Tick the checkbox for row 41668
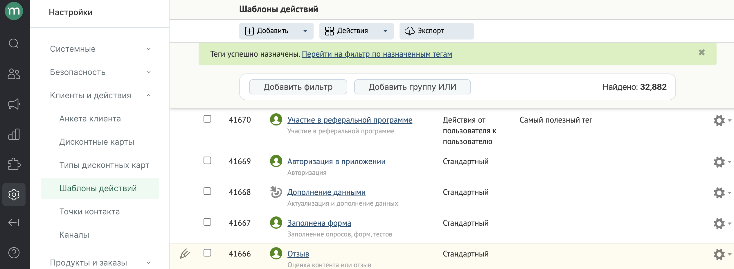The height and width of the screenshot is (269, 734). tap(207, 191)
